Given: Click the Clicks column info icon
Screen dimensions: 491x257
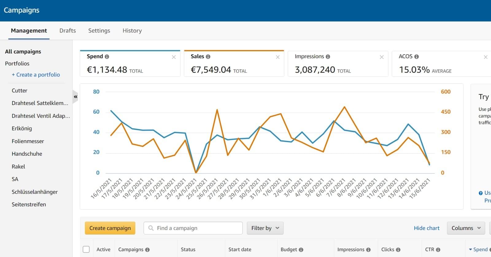Looking at the screenshot, I should tap(398, 250).
